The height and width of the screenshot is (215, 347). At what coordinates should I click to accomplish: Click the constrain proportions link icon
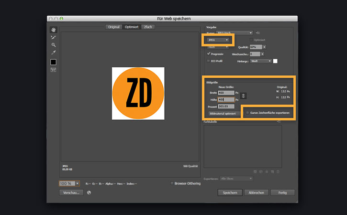point(243,96)
